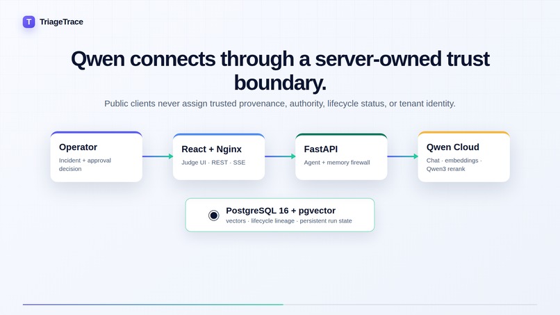Click the PostgreSQL radio-style dot icon
560x315 pixels.
point(213,216)
